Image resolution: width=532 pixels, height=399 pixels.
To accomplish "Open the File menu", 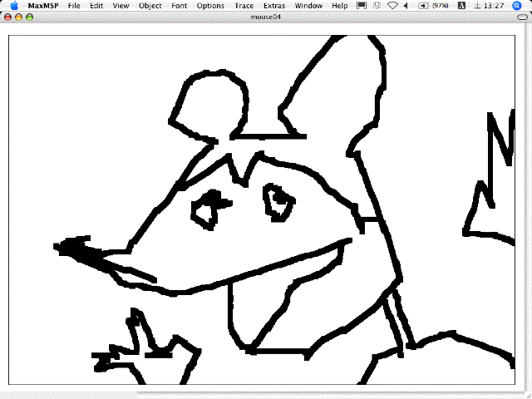I will 74,6.
